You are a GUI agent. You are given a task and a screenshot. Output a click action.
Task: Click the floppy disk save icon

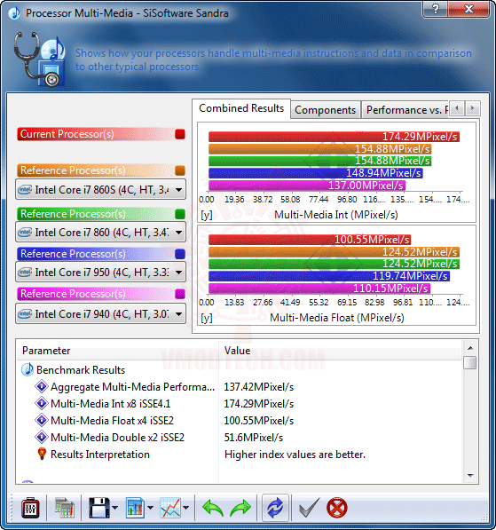[99, 508]
